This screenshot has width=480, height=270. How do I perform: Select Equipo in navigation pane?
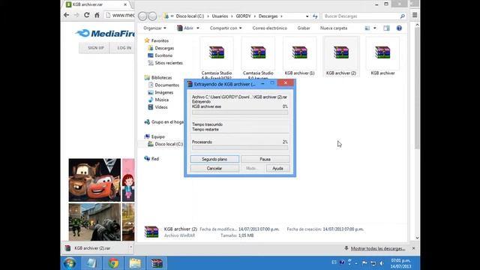pos(157,136)
